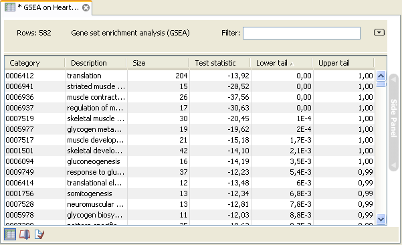Image resolution: width=402 pixels, height=245 pixels.
Task: Click the scroll down arrow button
Action: 381,219
